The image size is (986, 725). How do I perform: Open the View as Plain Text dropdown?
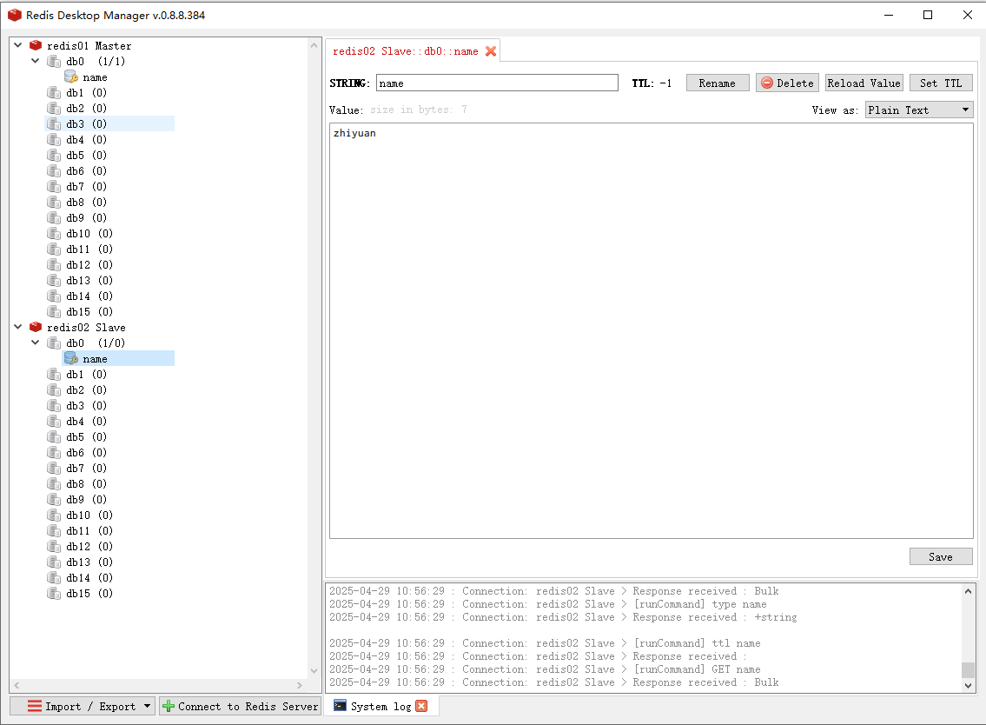[x=919, y=110]
